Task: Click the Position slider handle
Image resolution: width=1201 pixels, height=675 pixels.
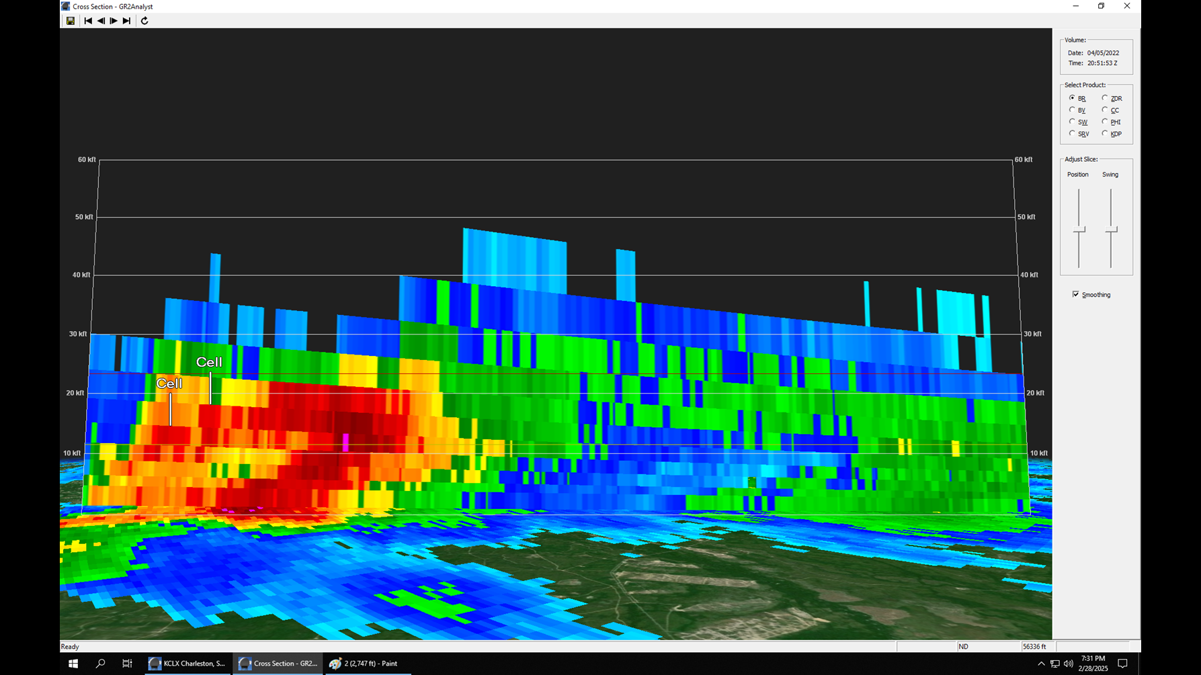Action: (x=1079, y=230)
